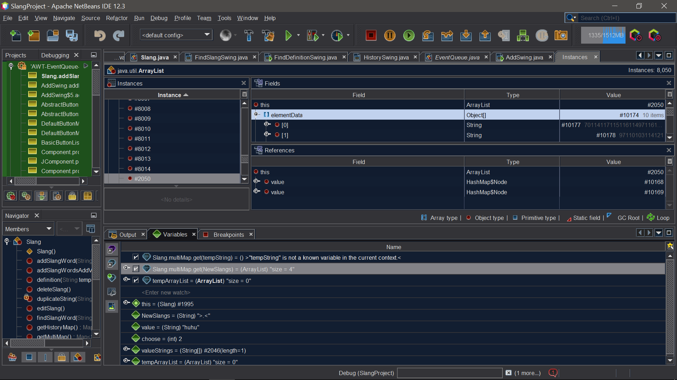Expand 'this = (Slang) #1995' variable
This screenshot has height=380, width=677.
127,303
